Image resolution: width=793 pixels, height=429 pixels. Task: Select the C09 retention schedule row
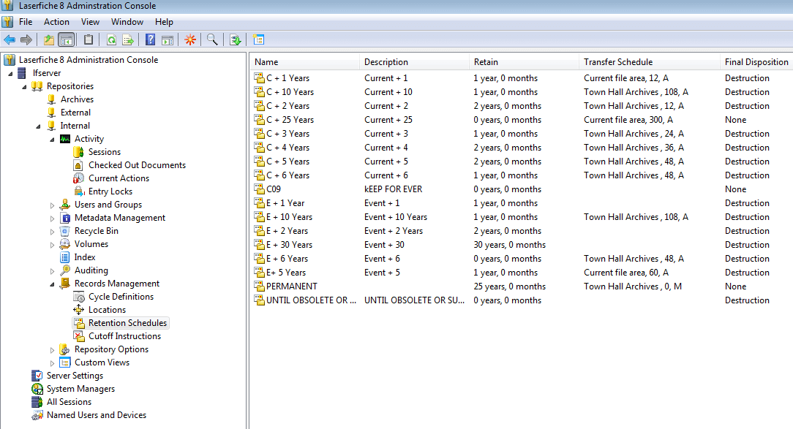point(274,189)
